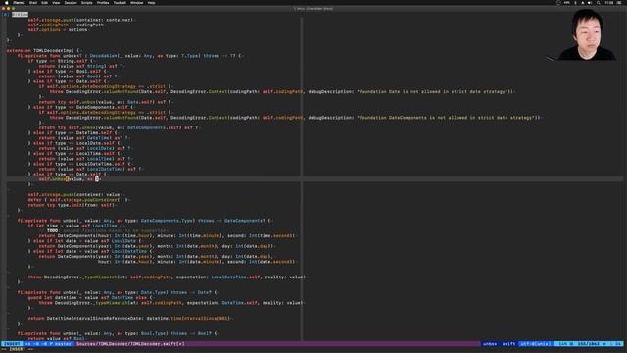This screenshot has height=353, width=627.
Task: Open the Session menu
Action: point(71,2)
